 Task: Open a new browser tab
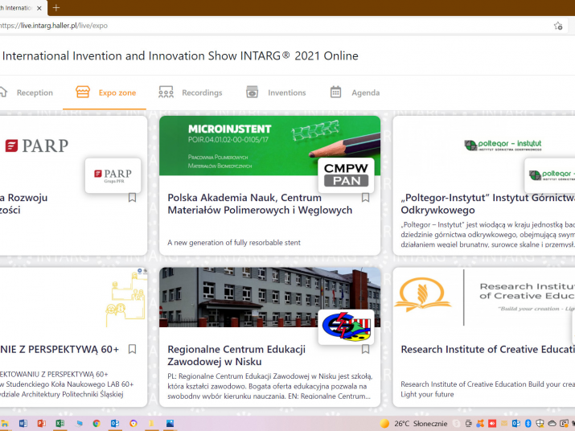point(55,8)
